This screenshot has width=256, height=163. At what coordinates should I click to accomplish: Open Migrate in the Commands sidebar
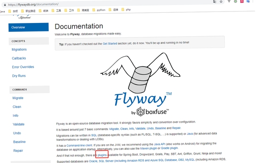18,98
